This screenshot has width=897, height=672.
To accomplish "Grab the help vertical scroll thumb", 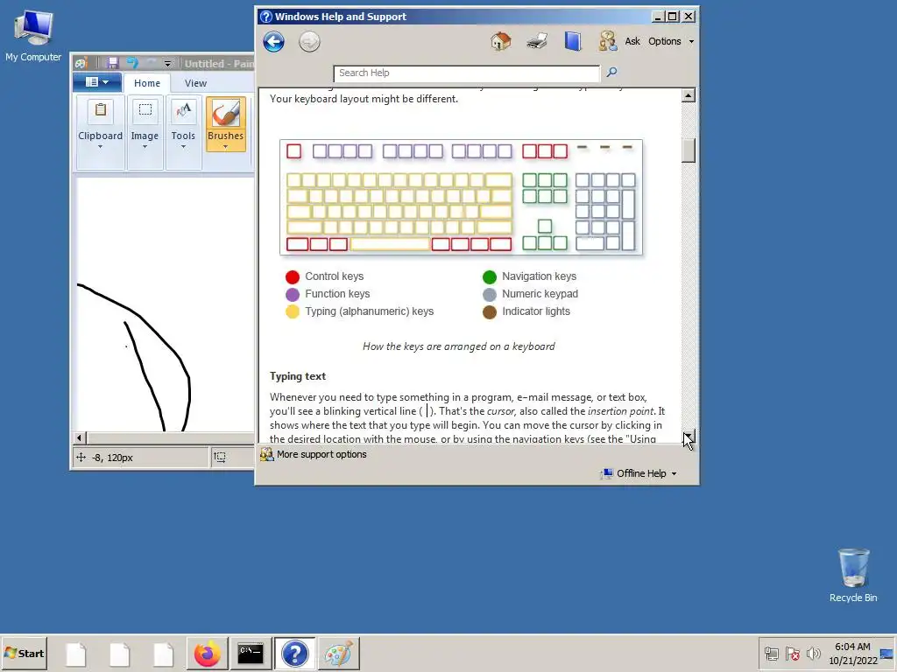I will click(689, 150).
